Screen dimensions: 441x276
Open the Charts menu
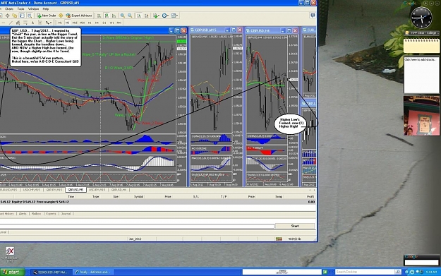[9, 8]
